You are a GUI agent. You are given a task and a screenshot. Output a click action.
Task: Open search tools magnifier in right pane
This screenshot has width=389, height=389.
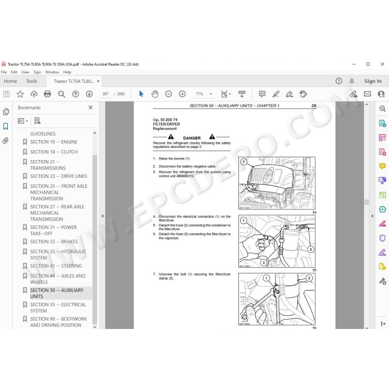click(x=382, y=109)
